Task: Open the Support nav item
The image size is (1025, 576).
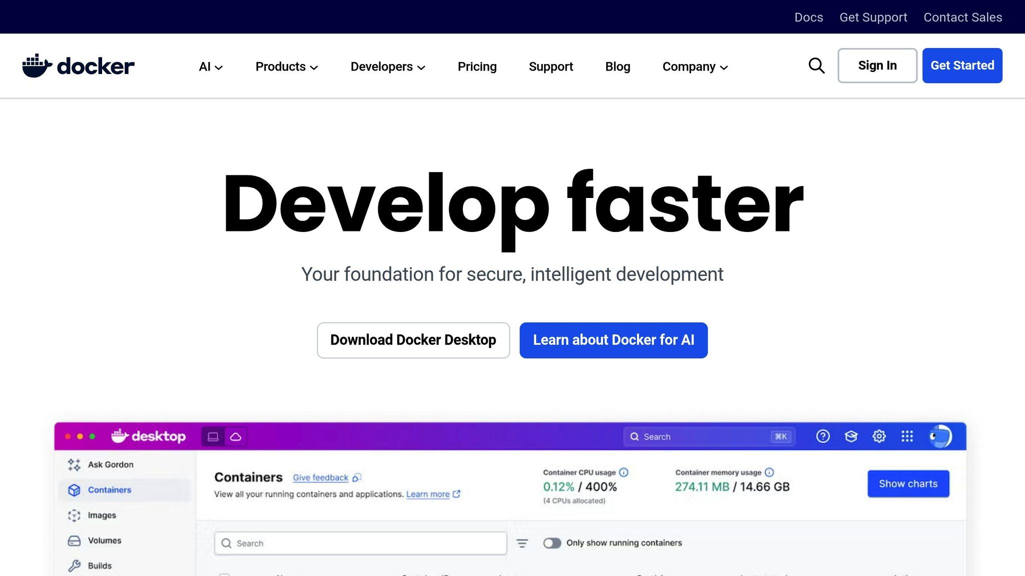Action: tap(551, 66)
